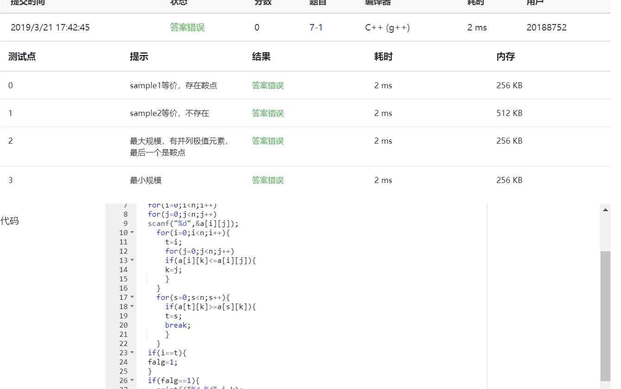Image resolution: width=621 pixels, height=389 pixels.
Task: Click 答案错误 result for test point 3
Action: (268, 180)
